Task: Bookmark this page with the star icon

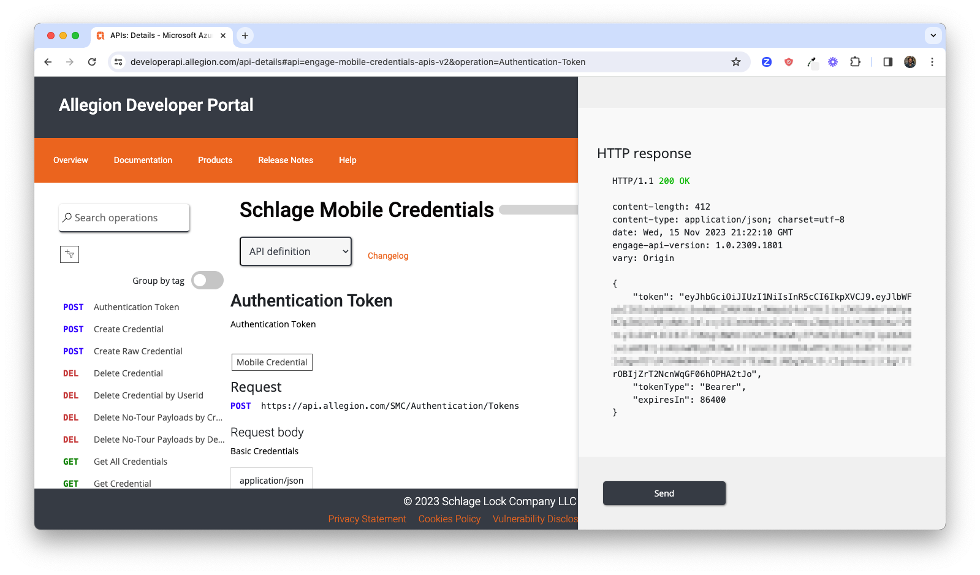Action: coord(736,62)
